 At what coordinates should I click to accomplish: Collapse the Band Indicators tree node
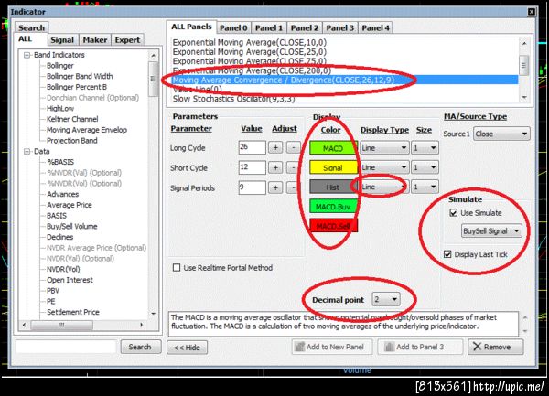pyautogui.click(x=27, y=55)
